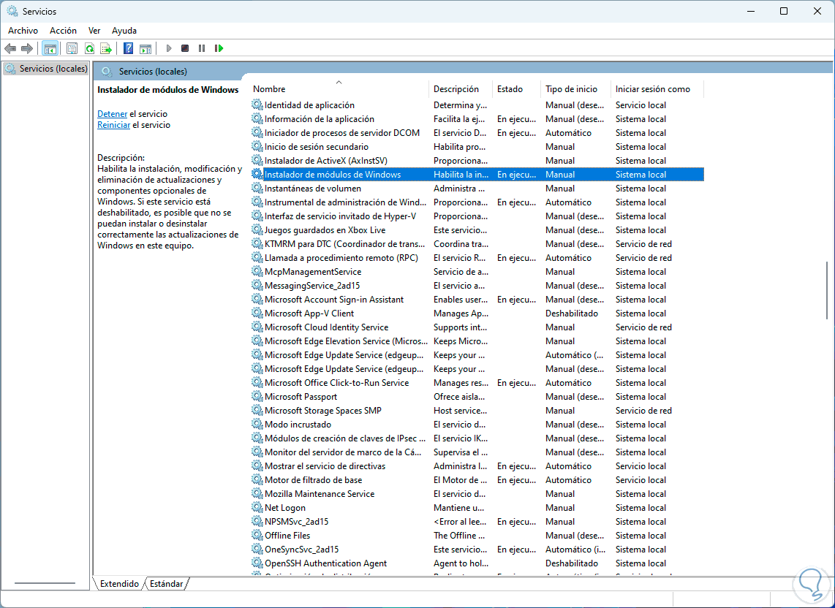Open the Help toolbar icon
Viewport: 835px width, 608px height.
click(x=128, y=48)
